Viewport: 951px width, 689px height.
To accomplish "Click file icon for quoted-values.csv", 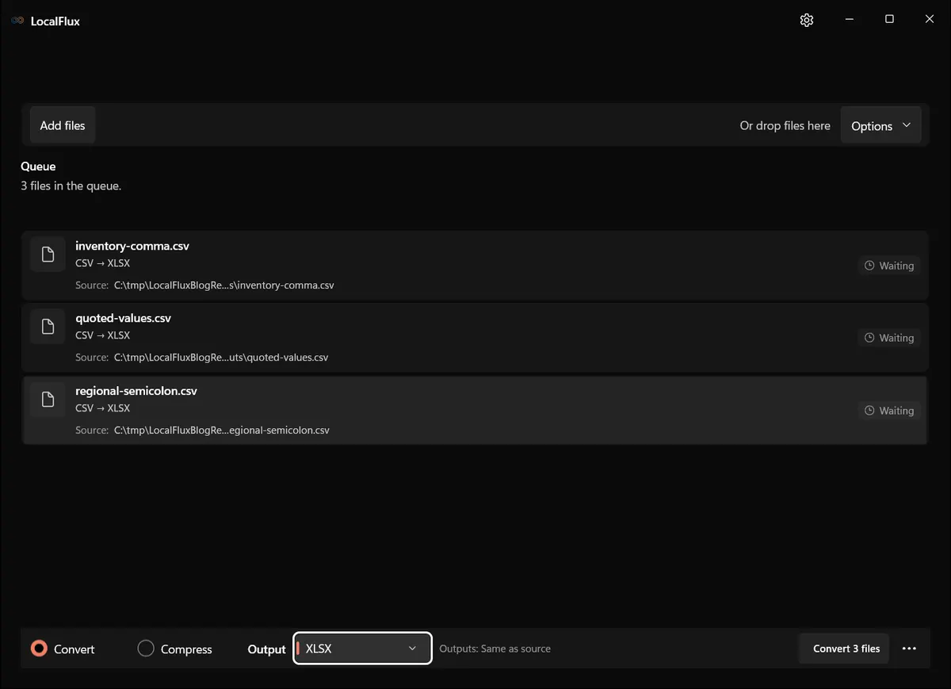I will (x=48, y=326).
